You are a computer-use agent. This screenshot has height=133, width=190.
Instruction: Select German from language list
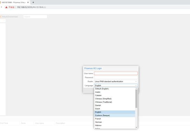(x=115, y=122)
